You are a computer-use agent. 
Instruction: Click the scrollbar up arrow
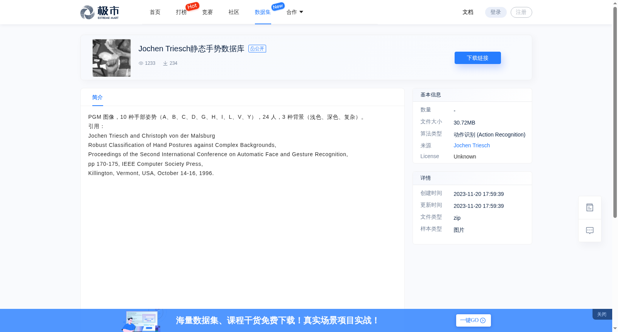point(615,3)
